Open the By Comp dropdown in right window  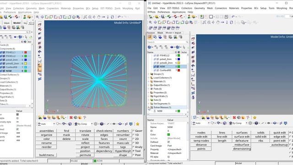tap(246, 123)
